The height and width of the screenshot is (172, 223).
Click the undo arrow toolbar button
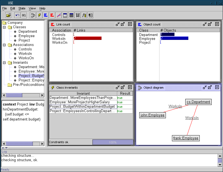tap(17, 15)
